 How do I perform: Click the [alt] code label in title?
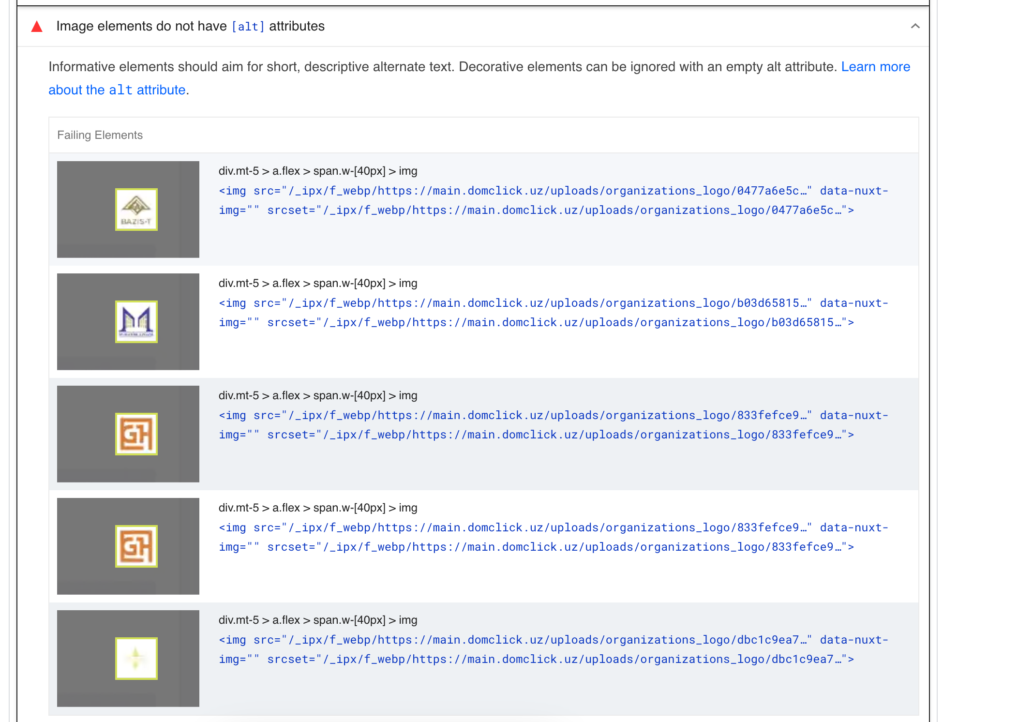point(248,27)
